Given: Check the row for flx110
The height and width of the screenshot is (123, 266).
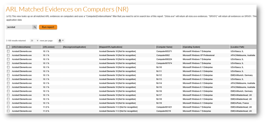Looking at the screenshot, I should [x=8, y=67].
